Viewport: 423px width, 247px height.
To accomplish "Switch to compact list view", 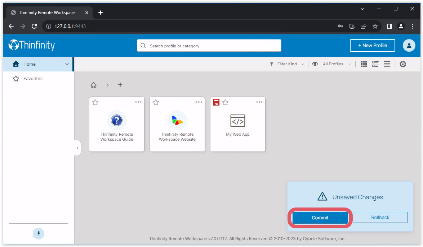I will (x=387, y=64).
